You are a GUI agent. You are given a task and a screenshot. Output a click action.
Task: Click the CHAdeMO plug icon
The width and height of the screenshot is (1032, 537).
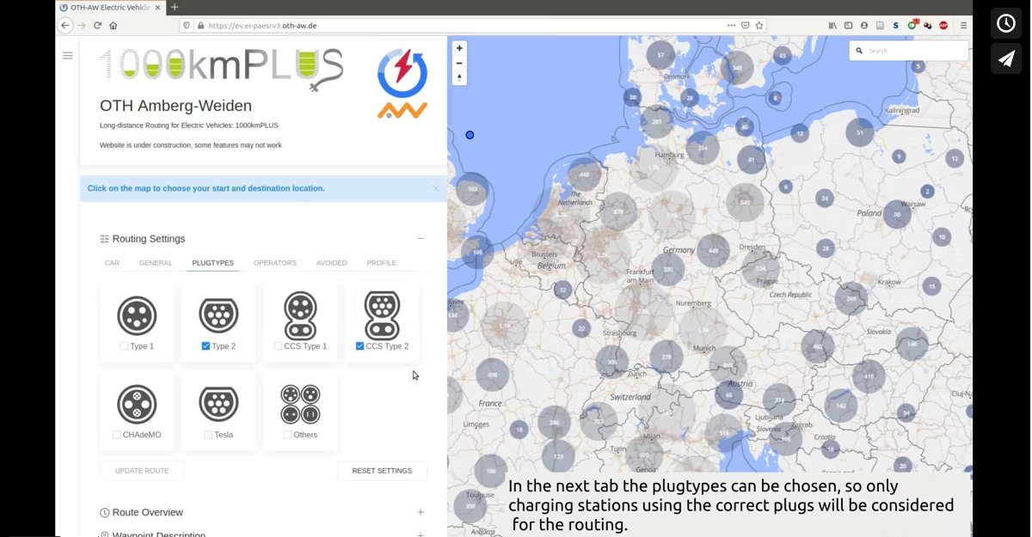(137, 403)
